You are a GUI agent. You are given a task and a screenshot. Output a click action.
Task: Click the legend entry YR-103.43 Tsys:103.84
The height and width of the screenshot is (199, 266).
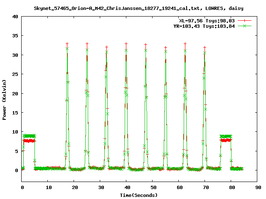coord(204,26)
